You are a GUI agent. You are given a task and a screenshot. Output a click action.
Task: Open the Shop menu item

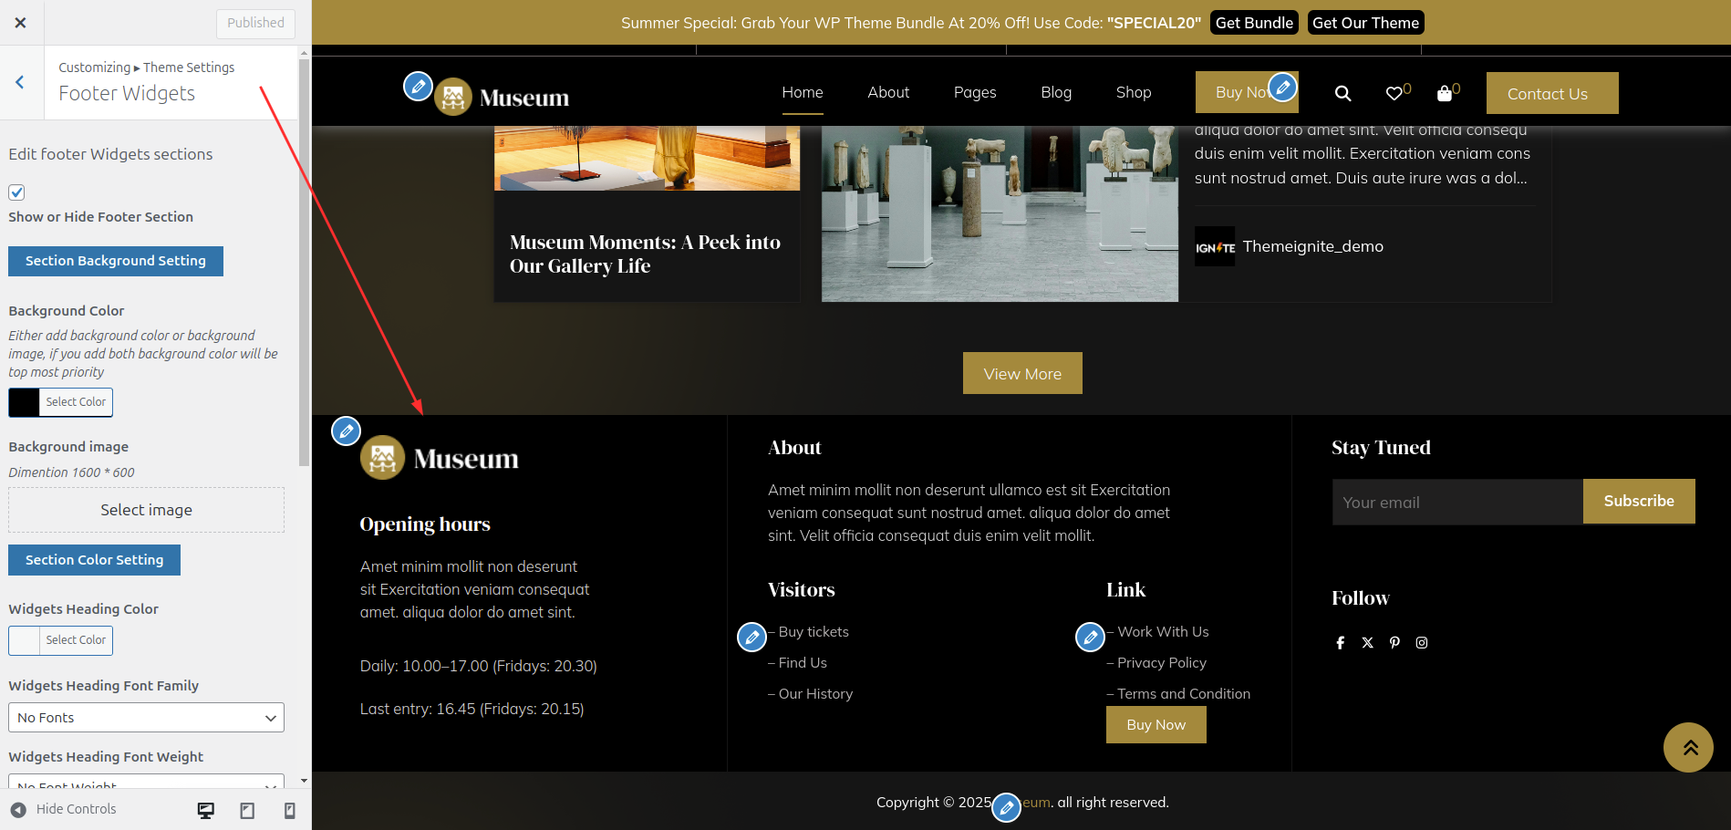[1133, 92]
